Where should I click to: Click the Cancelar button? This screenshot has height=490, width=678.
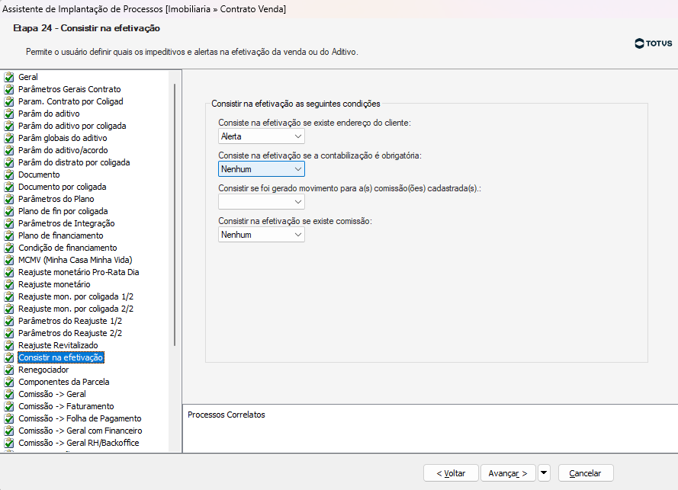[586, 473]
